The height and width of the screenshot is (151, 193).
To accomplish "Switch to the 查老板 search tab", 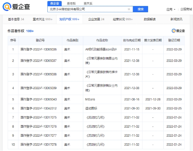I will pos(71,3).
